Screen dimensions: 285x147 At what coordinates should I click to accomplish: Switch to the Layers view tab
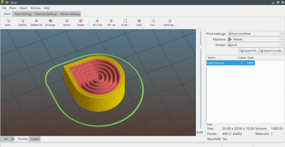tap(35, 139)
